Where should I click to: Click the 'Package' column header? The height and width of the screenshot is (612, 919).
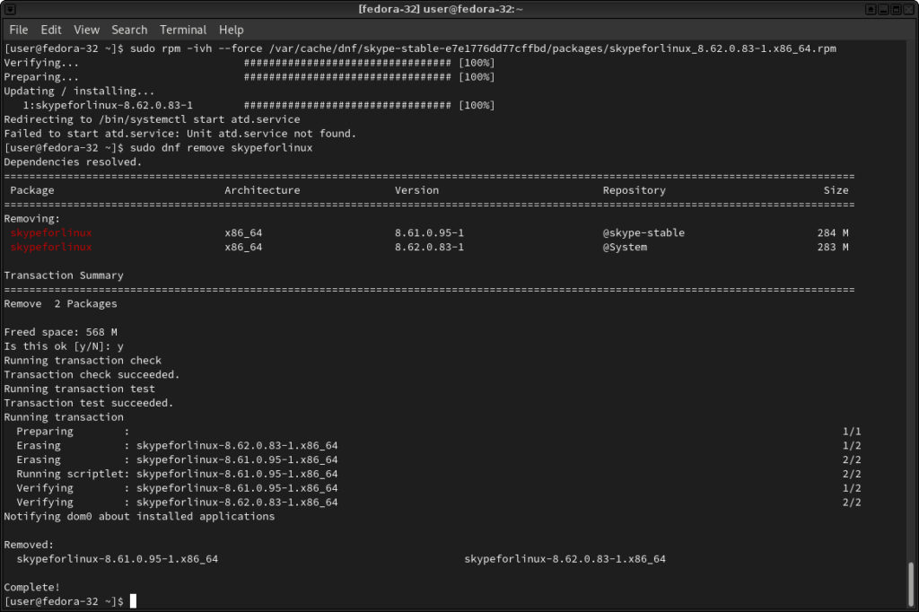32,190
